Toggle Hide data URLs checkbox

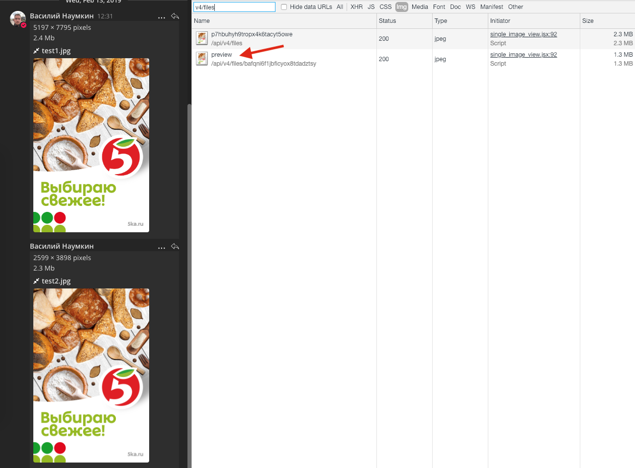(x=284, y=7)
